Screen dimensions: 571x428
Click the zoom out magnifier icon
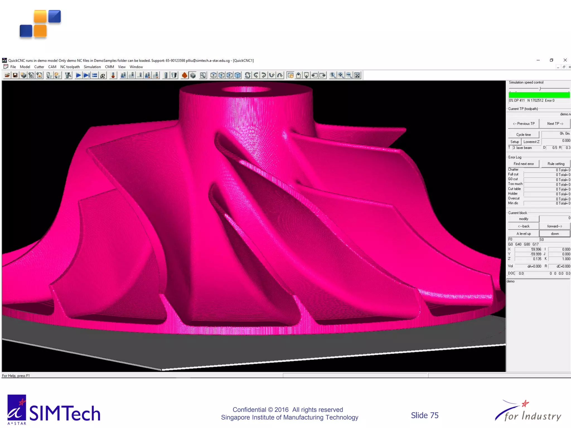coord(349,75)
